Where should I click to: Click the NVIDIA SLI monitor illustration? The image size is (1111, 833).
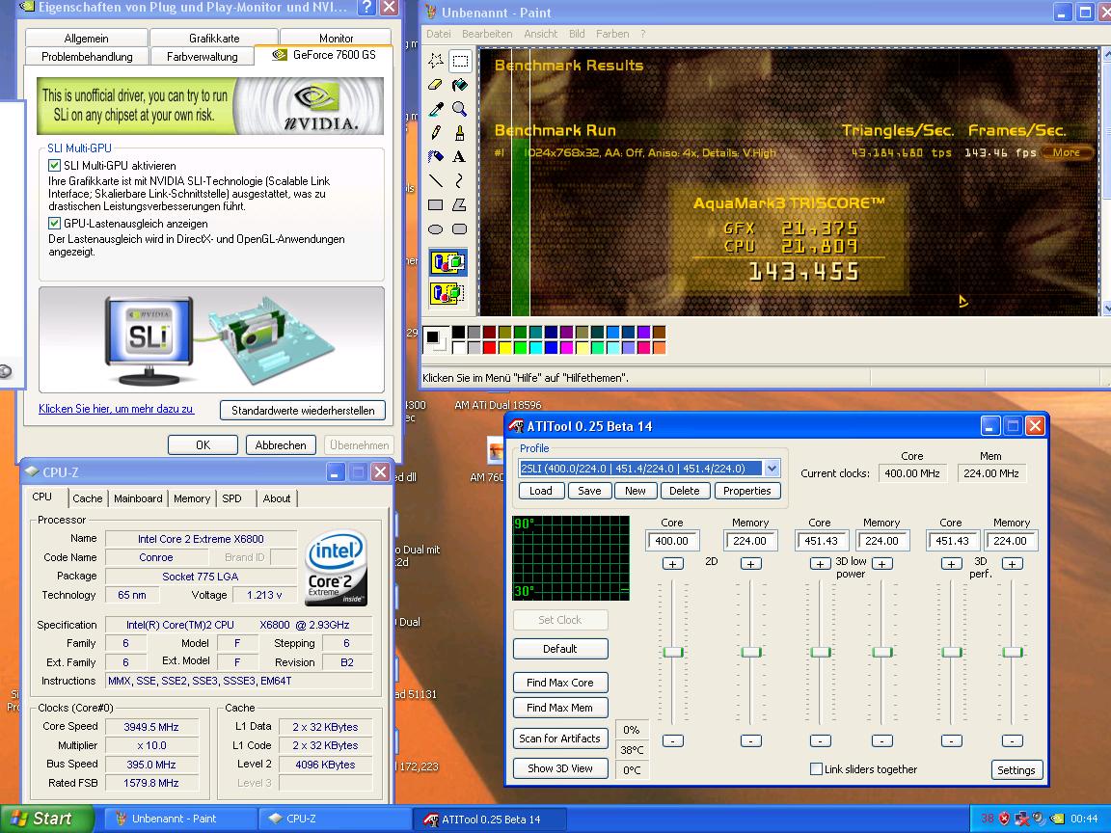(x=149, y=340)
